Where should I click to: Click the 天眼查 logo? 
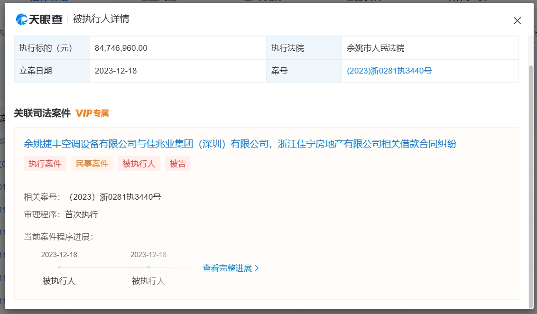point(39,19)
